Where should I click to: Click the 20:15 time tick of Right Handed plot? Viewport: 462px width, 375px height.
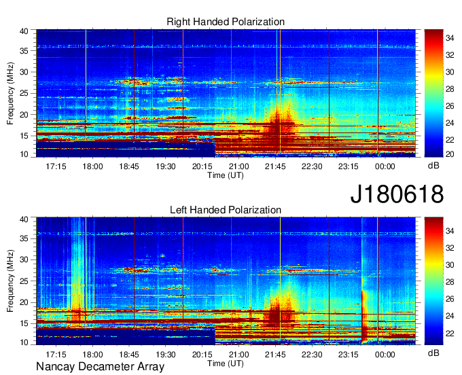(202, 166)
